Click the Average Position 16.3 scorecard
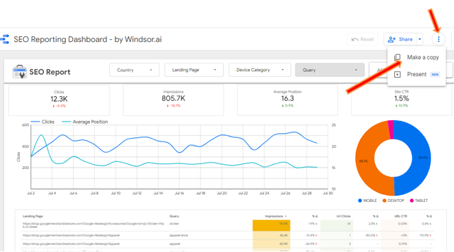 [x=288, y=100]
